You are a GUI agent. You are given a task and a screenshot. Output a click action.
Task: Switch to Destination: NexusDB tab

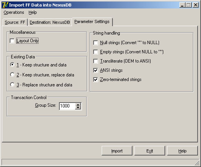click(x=50, y=22)
